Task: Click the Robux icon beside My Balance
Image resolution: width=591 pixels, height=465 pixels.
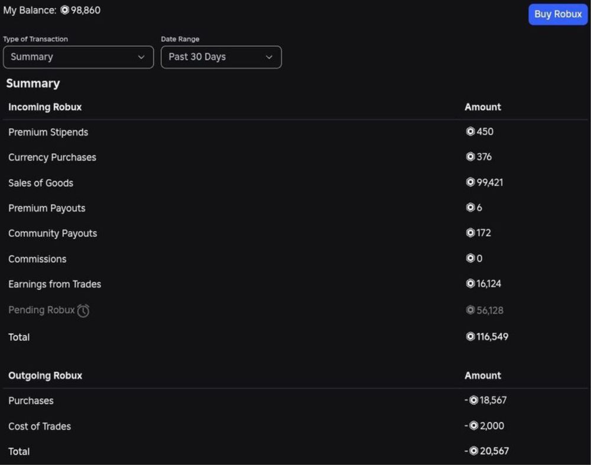Action: click(65, 10)
